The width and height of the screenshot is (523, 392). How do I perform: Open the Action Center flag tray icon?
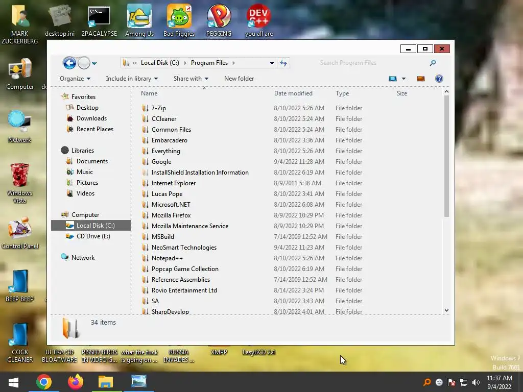point(451,382)
